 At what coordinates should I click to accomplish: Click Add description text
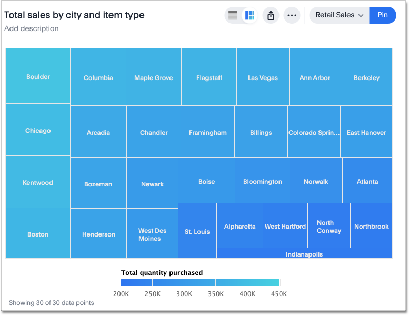tap(32, 28)
